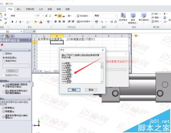Open Format as Table gallery
Screen dimensions: 171x133
(133, 18)
